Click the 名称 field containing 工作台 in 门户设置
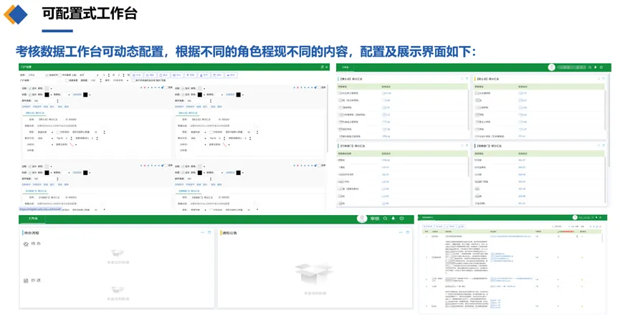Viewport: 620px width, 324px height. pos(36,75)
